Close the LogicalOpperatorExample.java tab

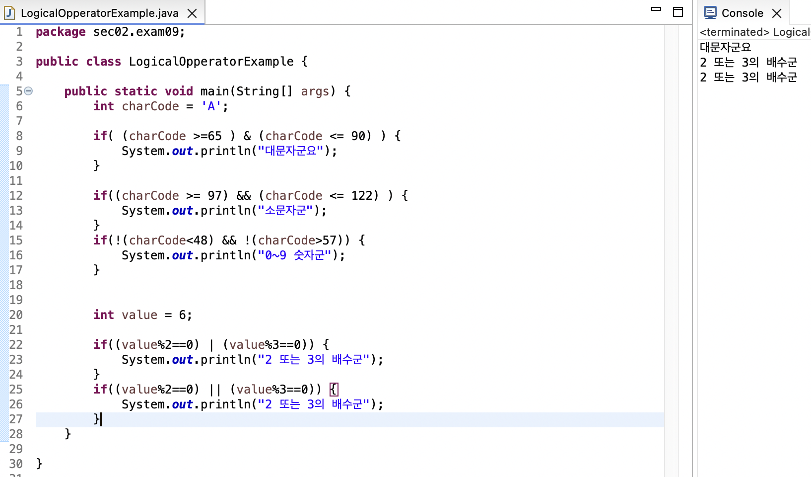click(x=192, y=13)
